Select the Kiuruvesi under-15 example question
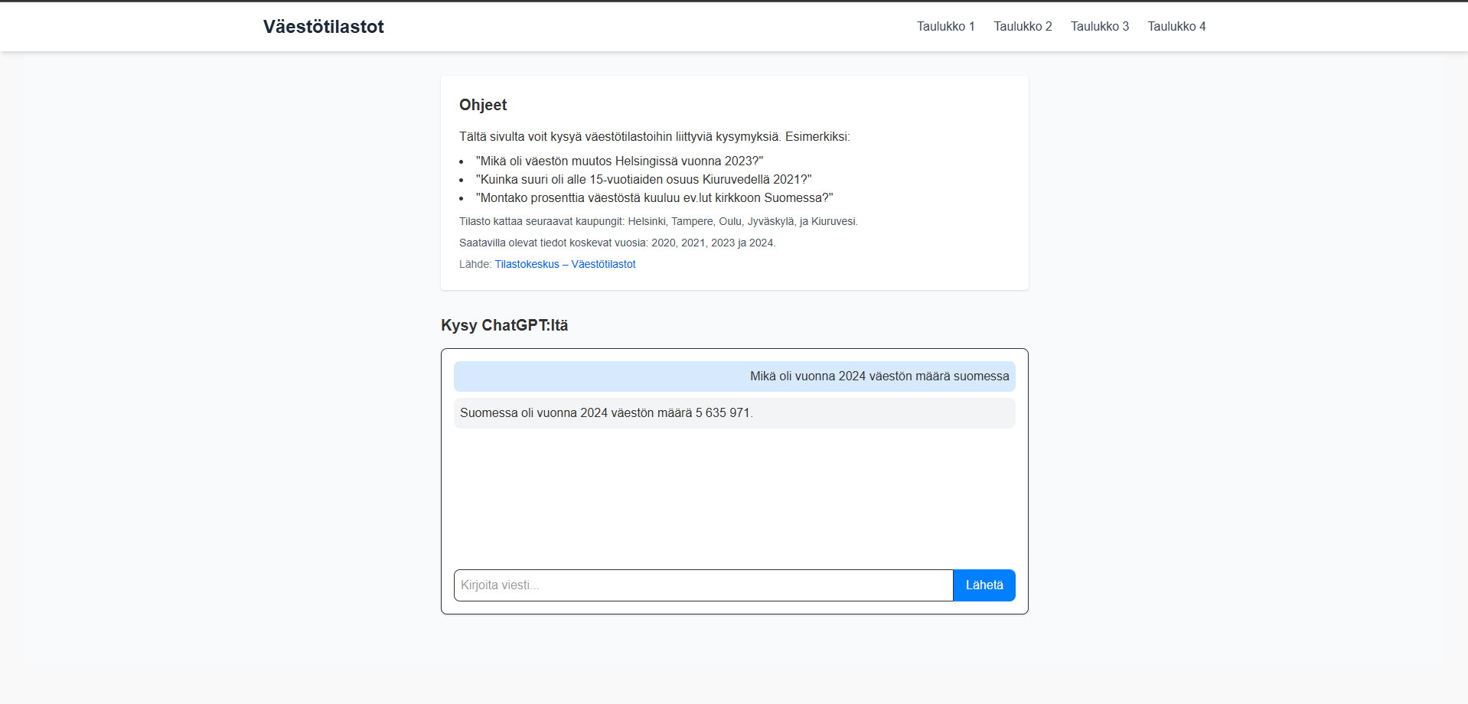The height and width of the screenshot is (704, 1468). (644, 179)
